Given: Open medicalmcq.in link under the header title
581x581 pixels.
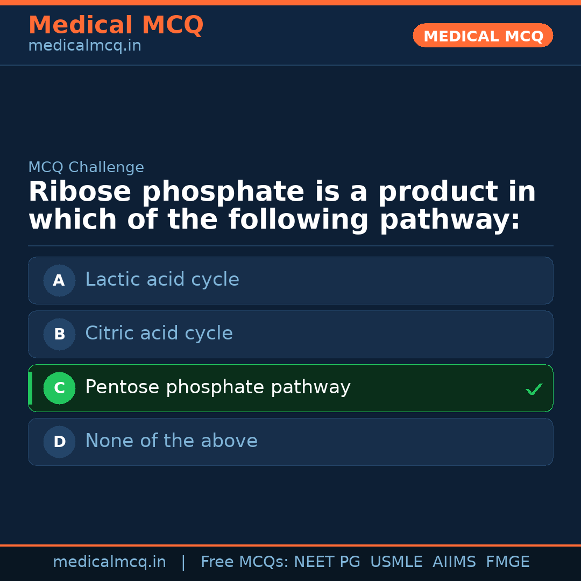Looking at the screenshot, I should pos(84,46).
